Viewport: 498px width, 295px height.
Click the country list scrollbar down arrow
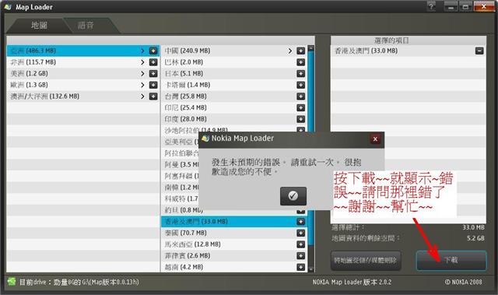click(311, 269)
